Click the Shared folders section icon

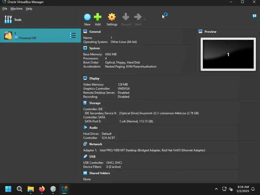(85, 173)
